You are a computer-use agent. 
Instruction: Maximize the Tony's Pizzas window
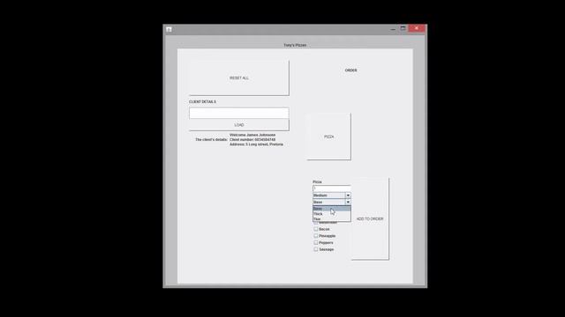pos(403,28)
